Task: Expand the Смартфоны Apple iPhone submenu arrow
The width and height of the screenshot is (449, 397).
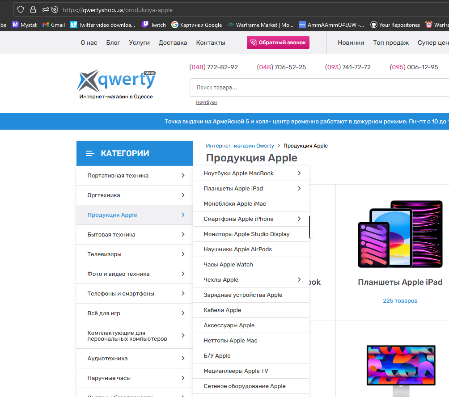Action: pyautogui.click(x=299, y=219)
